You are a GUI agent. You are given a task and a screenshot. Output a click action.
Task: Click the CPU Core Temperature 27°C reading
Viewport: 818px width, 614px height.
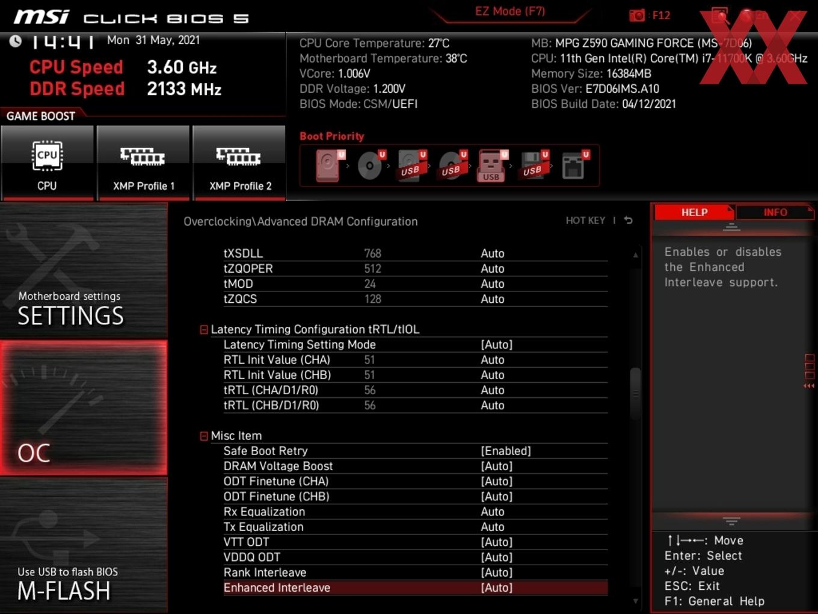tap(374, 43)
